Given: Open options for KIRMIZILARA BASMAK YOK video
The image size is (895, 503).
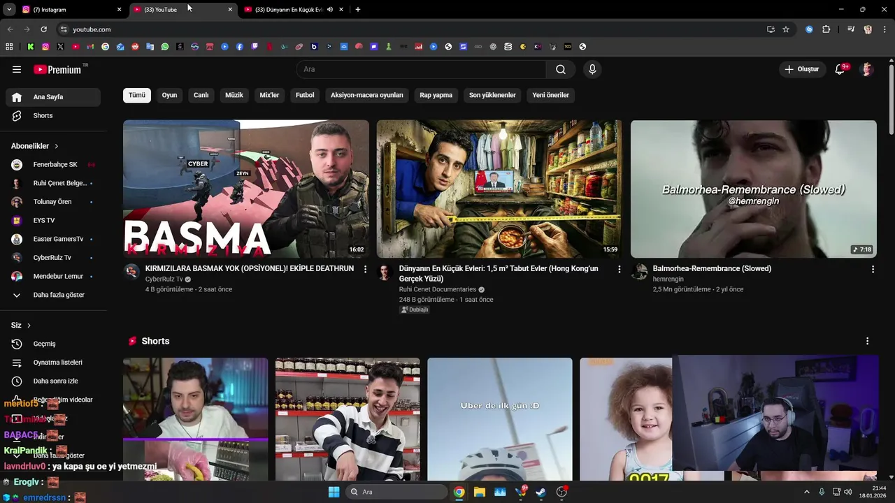Looking at the screenshot, I should (x=365, y=269).
